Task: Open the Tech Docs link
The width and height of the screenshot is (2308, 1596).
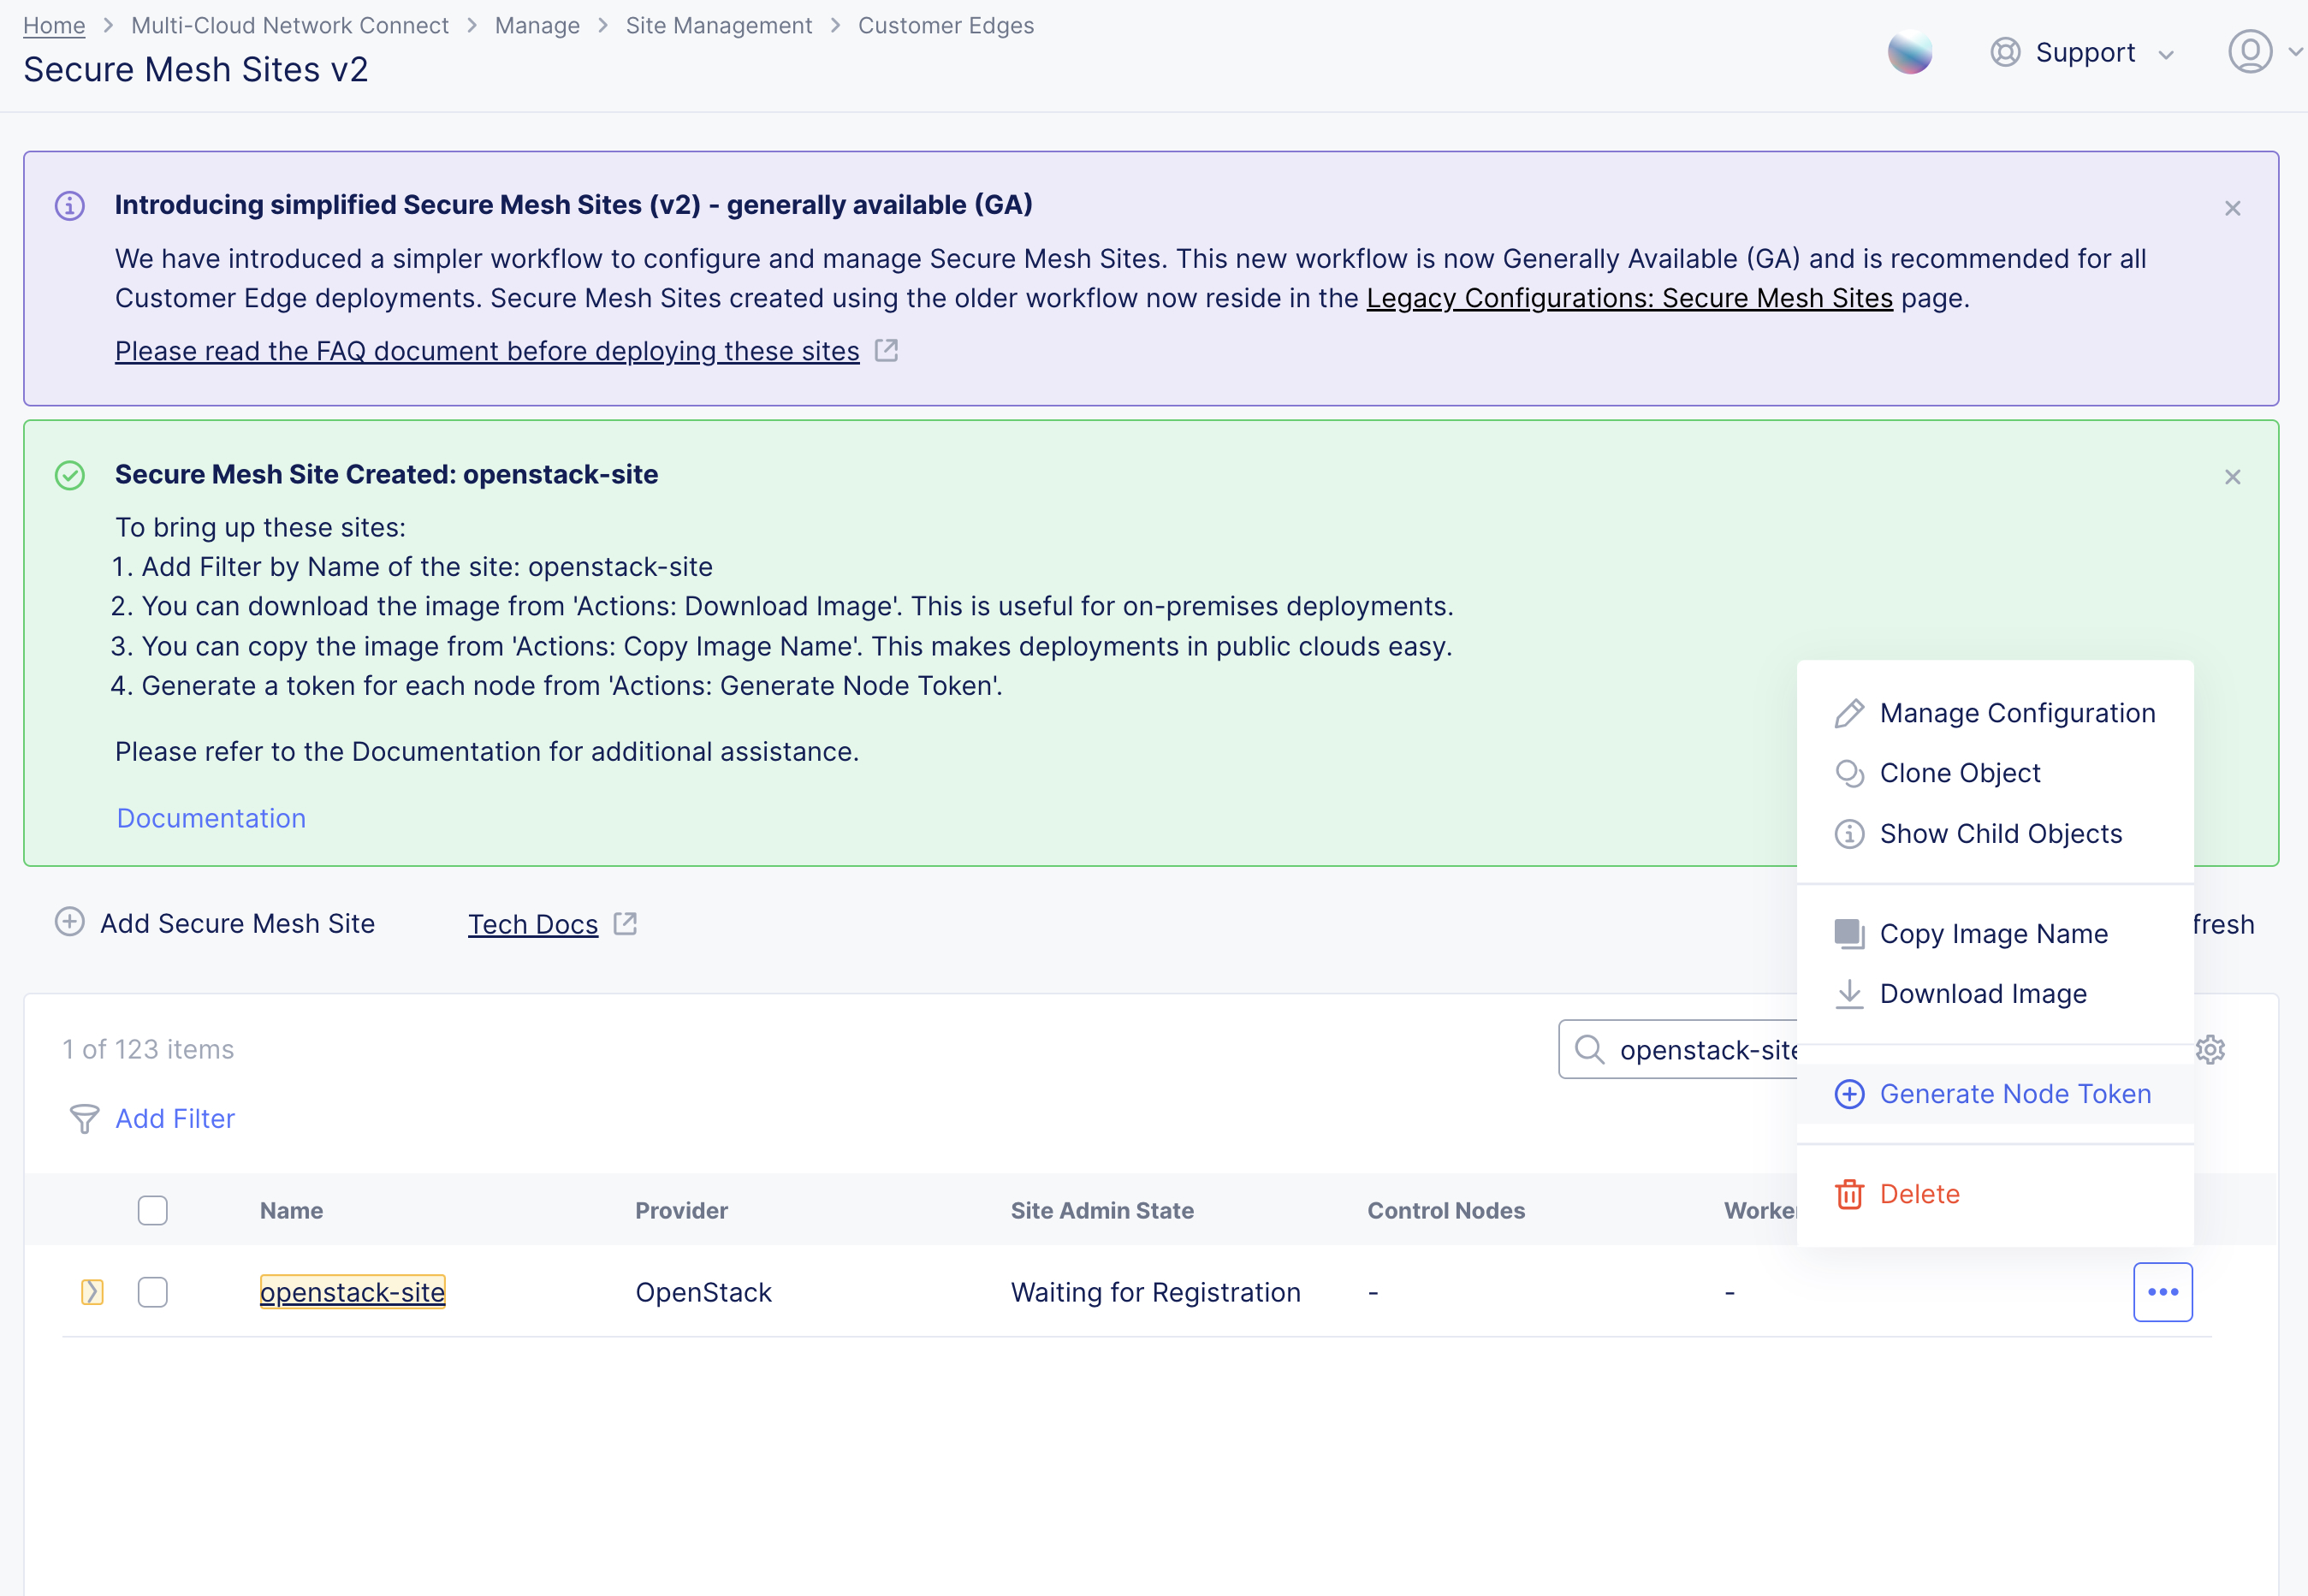Action: [x=533, y=924]
